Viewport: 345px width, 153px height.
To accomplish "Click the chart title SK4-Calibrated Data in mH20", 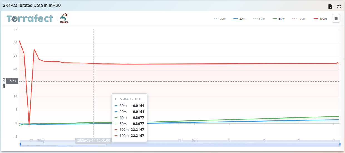I will [32, 5].
